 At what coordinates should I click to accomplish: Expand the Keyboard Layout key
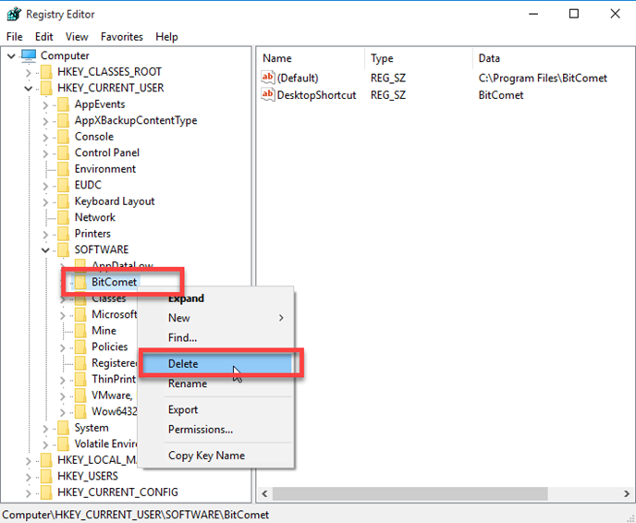tap(45, 202)
